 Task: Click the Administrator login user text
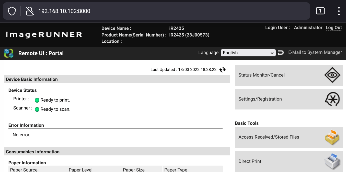coord(308,28)
